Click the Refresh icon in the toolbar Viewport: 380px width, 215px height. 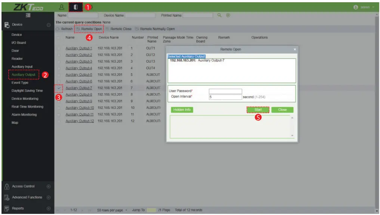click(64, 29)
